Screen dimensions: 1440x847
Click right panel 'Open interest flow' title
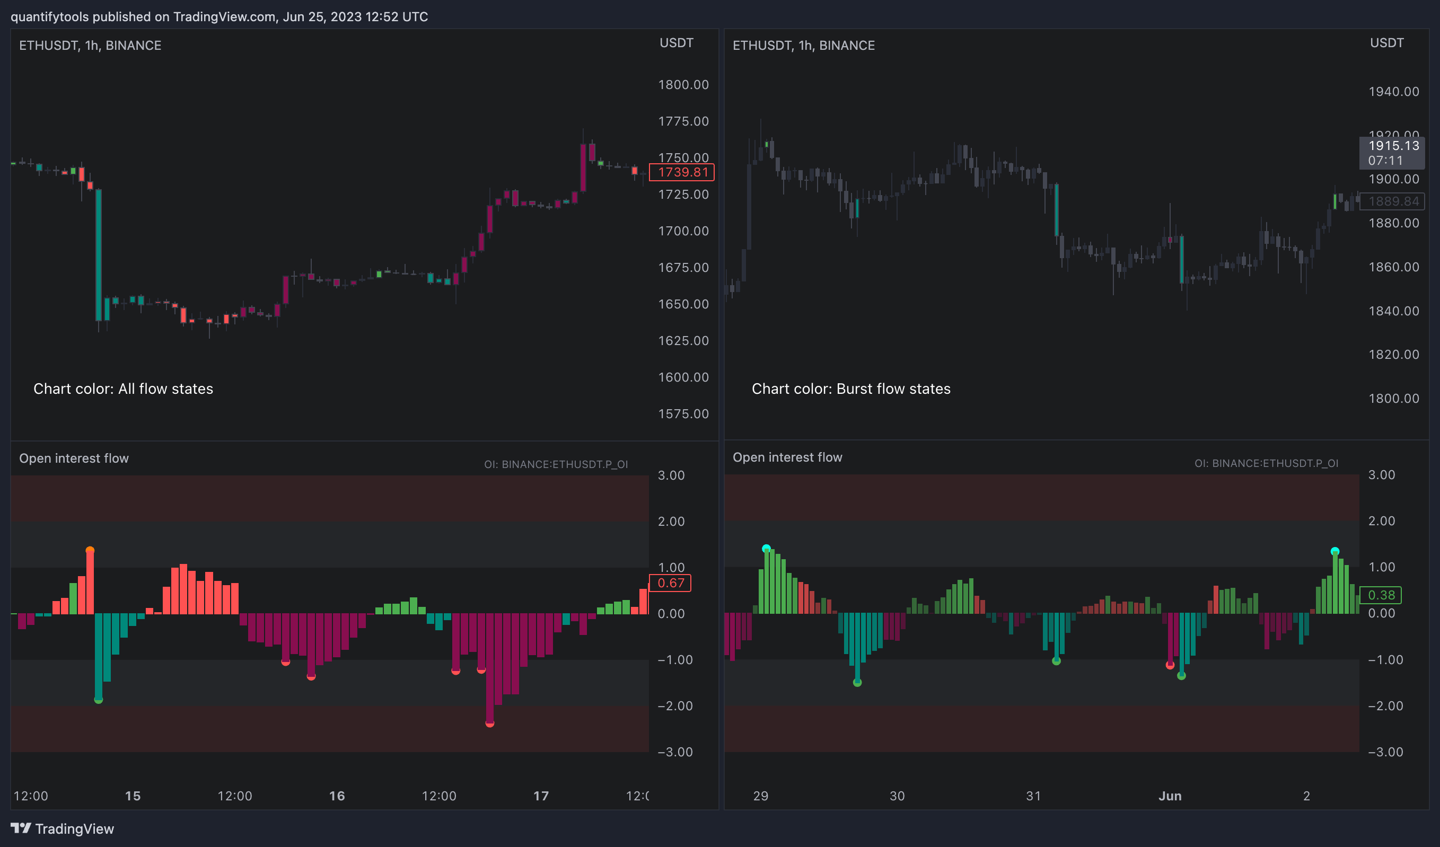(787, 457)
